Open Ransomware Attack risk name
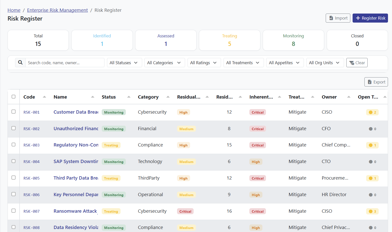The image size is (392, 232). (x=75, y=211)
